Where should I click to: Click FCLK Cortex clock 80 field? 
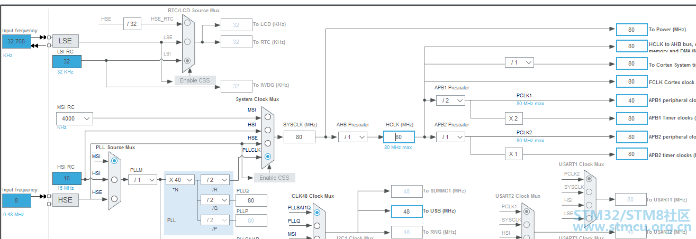tap(631, 82)
